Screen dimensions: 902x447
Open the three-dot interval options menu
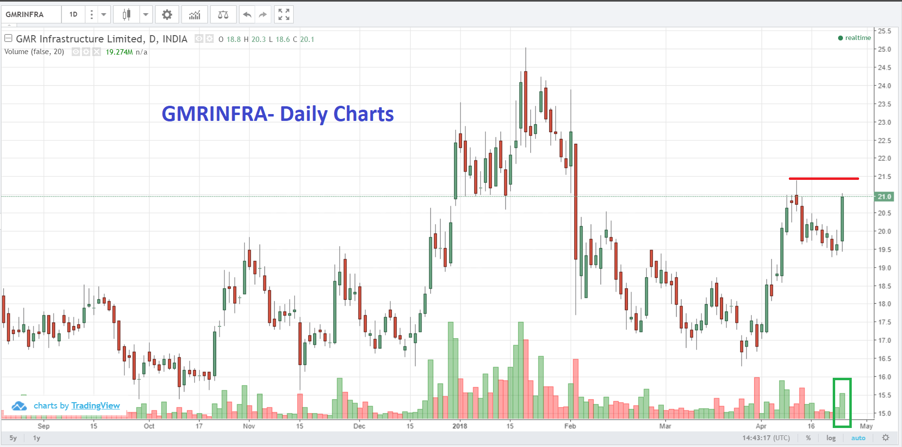(91, 15)
